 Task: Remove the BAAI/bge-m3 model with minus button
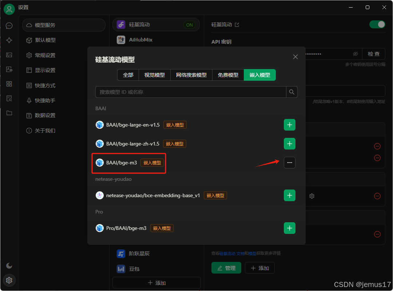[290, 163]
